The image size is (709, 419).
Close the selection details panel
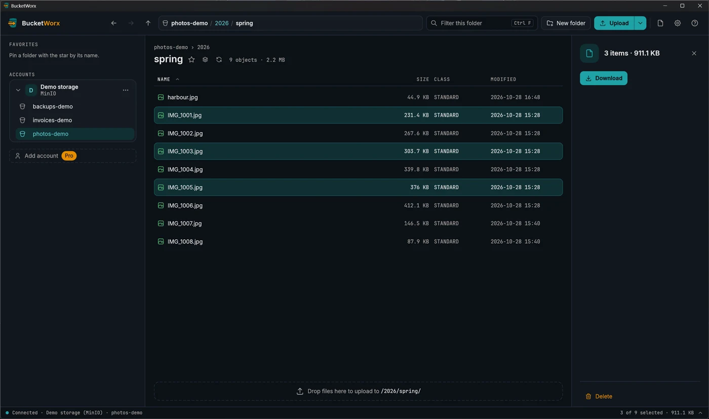point(694,53)
